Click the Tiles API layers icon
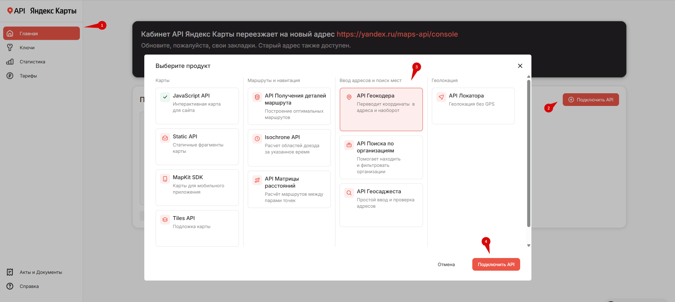 165,220
